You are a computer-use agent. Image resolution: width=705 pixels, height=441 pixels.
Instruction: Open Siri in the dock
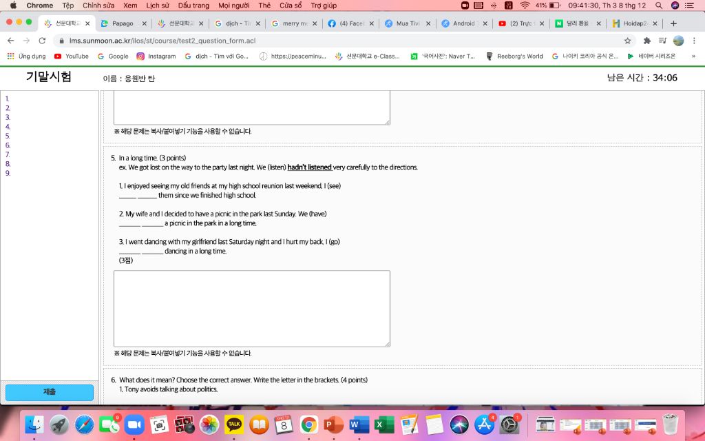tap(459, 424)
